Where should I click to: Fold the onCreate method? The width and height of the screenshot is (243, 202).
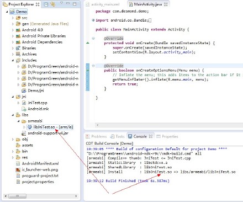93,39
